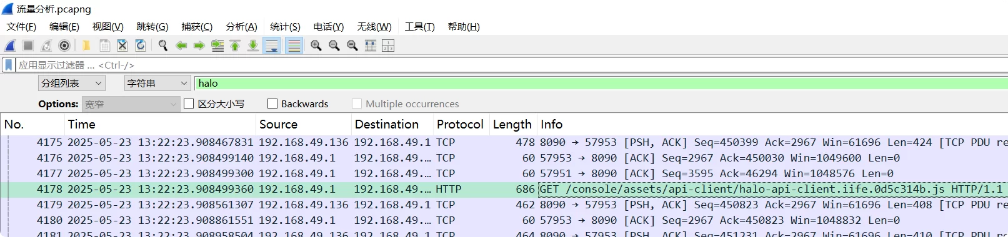Jump to the first packet
Viewport: 1008px width, 237px height.
tap(236, 46)
